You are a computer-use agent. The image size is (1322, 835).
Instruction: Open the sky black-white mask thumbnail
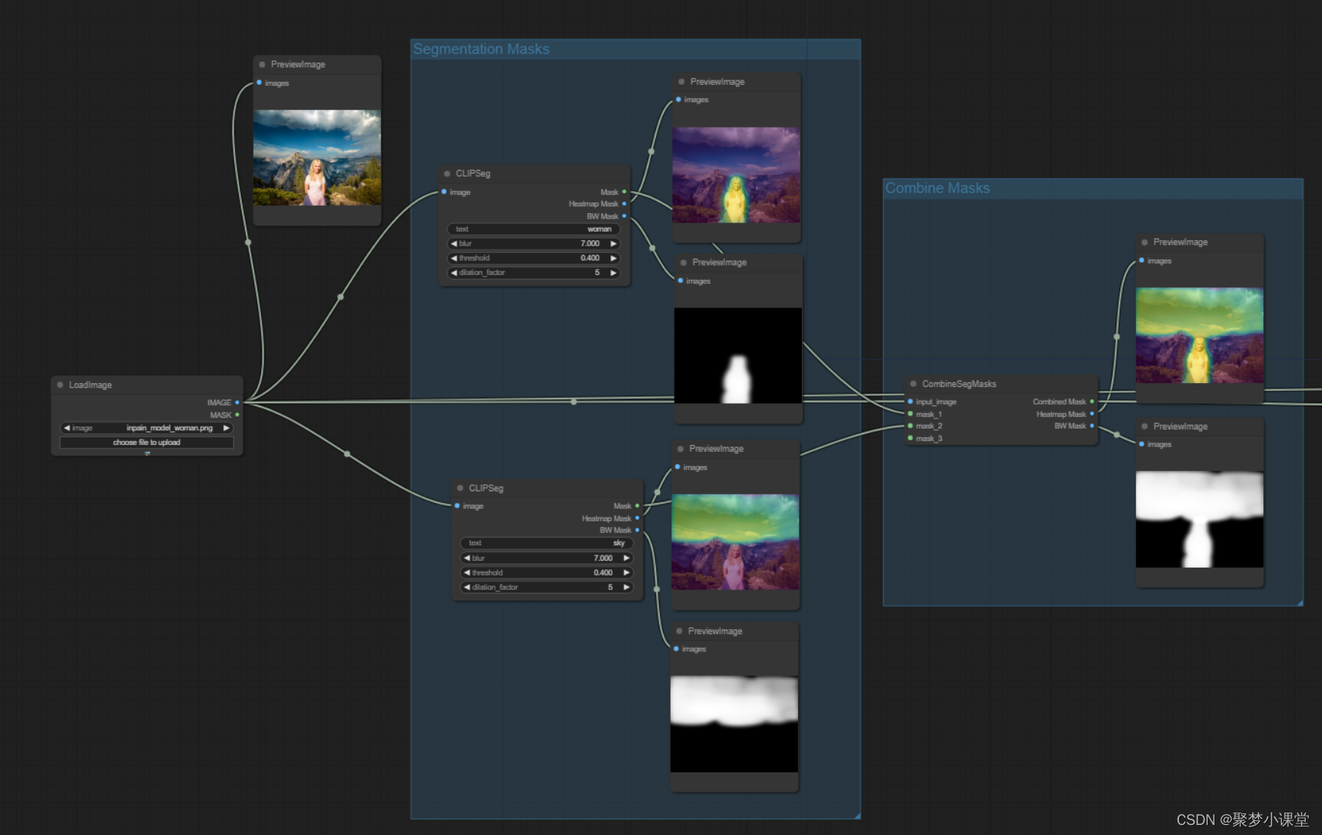point(734,724)
